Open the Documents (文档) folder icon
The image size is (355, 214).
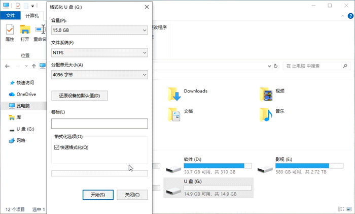tap(174, 114)
